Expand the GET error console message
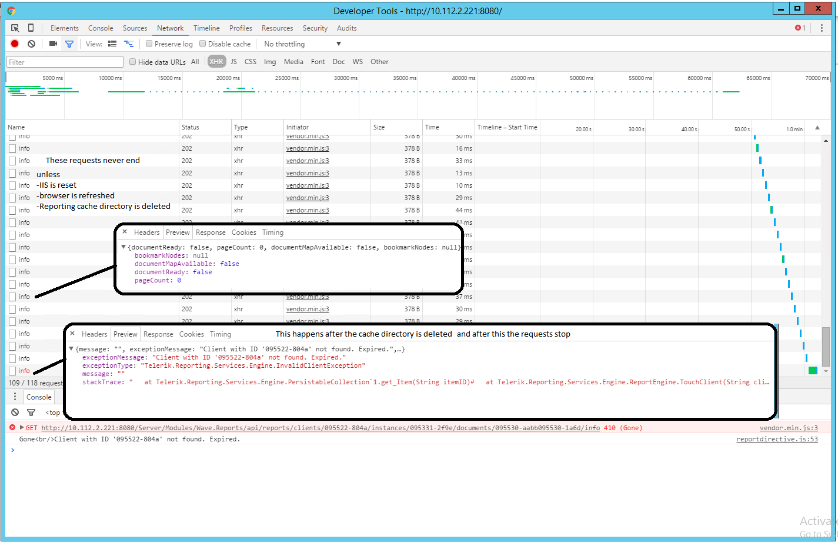The width and height of the screenshot is (838, 542). click(x=22, y=428)
